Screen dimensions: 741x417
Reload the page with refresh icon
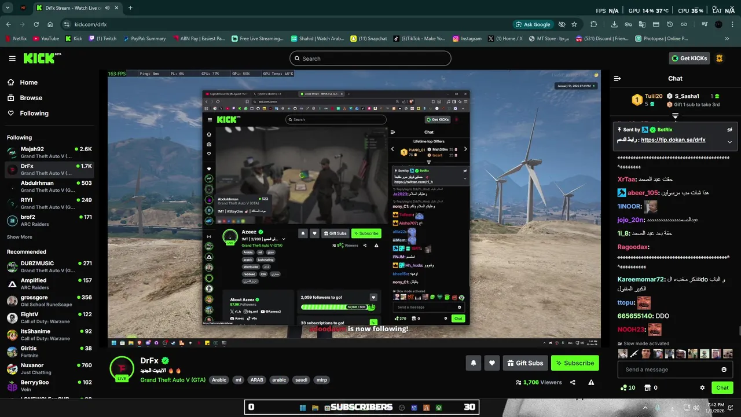click(36, 24)
